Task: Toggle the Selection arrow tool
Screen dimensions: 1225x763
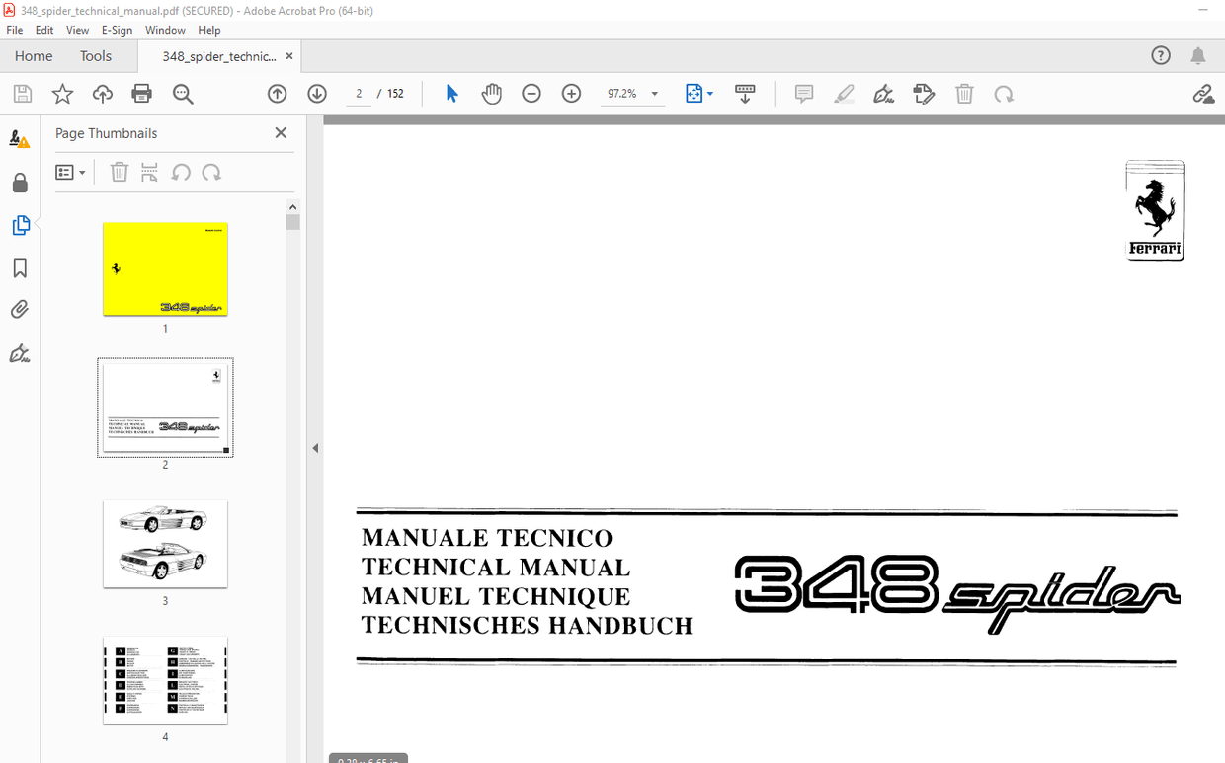Action: coord(451,93)
